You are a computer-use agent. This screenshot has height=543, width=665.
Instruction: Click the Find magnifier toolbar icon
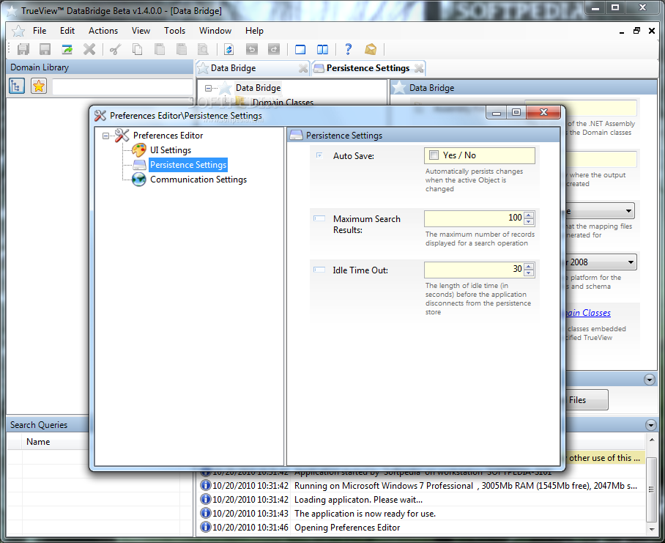204,49
